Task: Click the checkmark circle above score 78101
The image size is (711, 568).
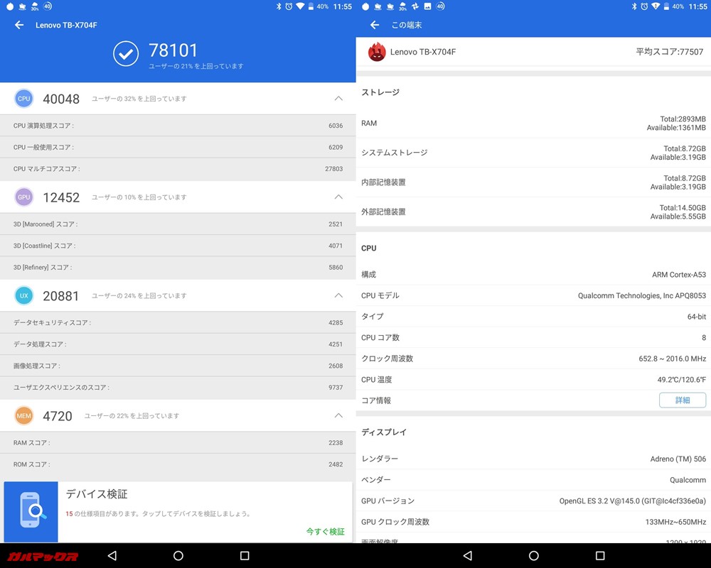Action: click(x=126, y=53)
